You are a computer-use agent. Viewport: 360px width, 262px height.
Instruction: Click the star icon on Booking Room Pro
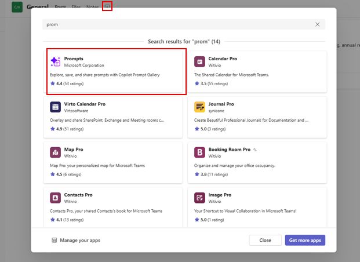(x=197, y=174)
